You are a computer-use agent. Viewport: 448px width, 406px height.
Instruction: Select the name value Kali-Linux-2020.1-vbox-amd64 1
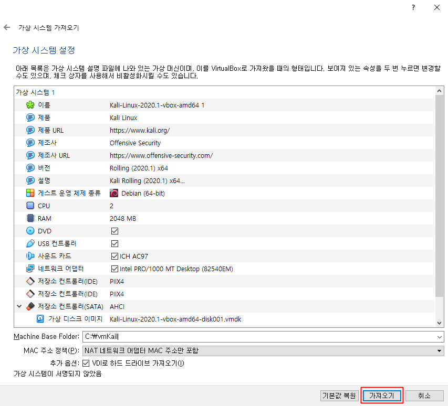pos(157,105)
